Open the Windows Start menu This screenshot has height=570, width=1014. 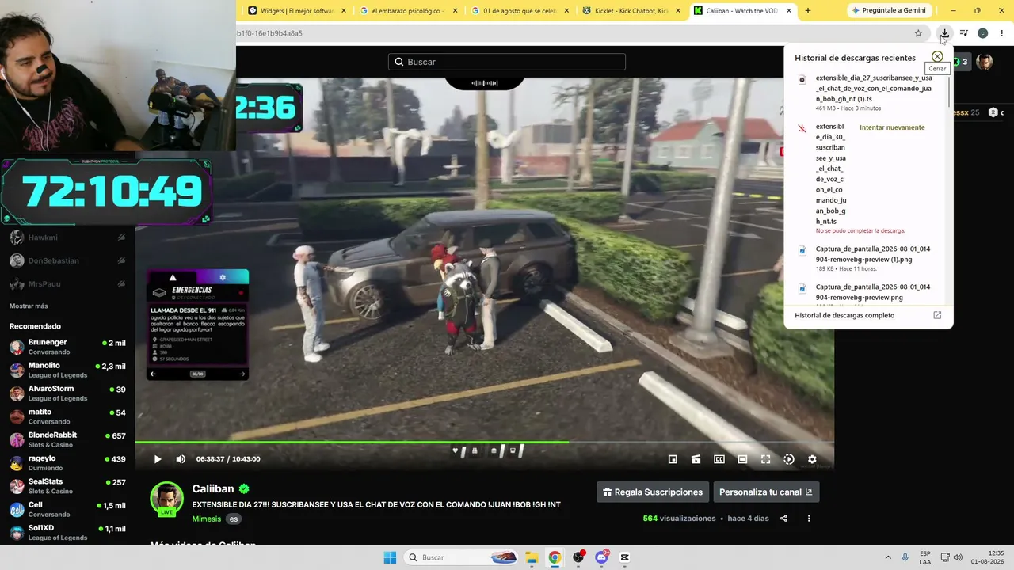coord(390,557)
